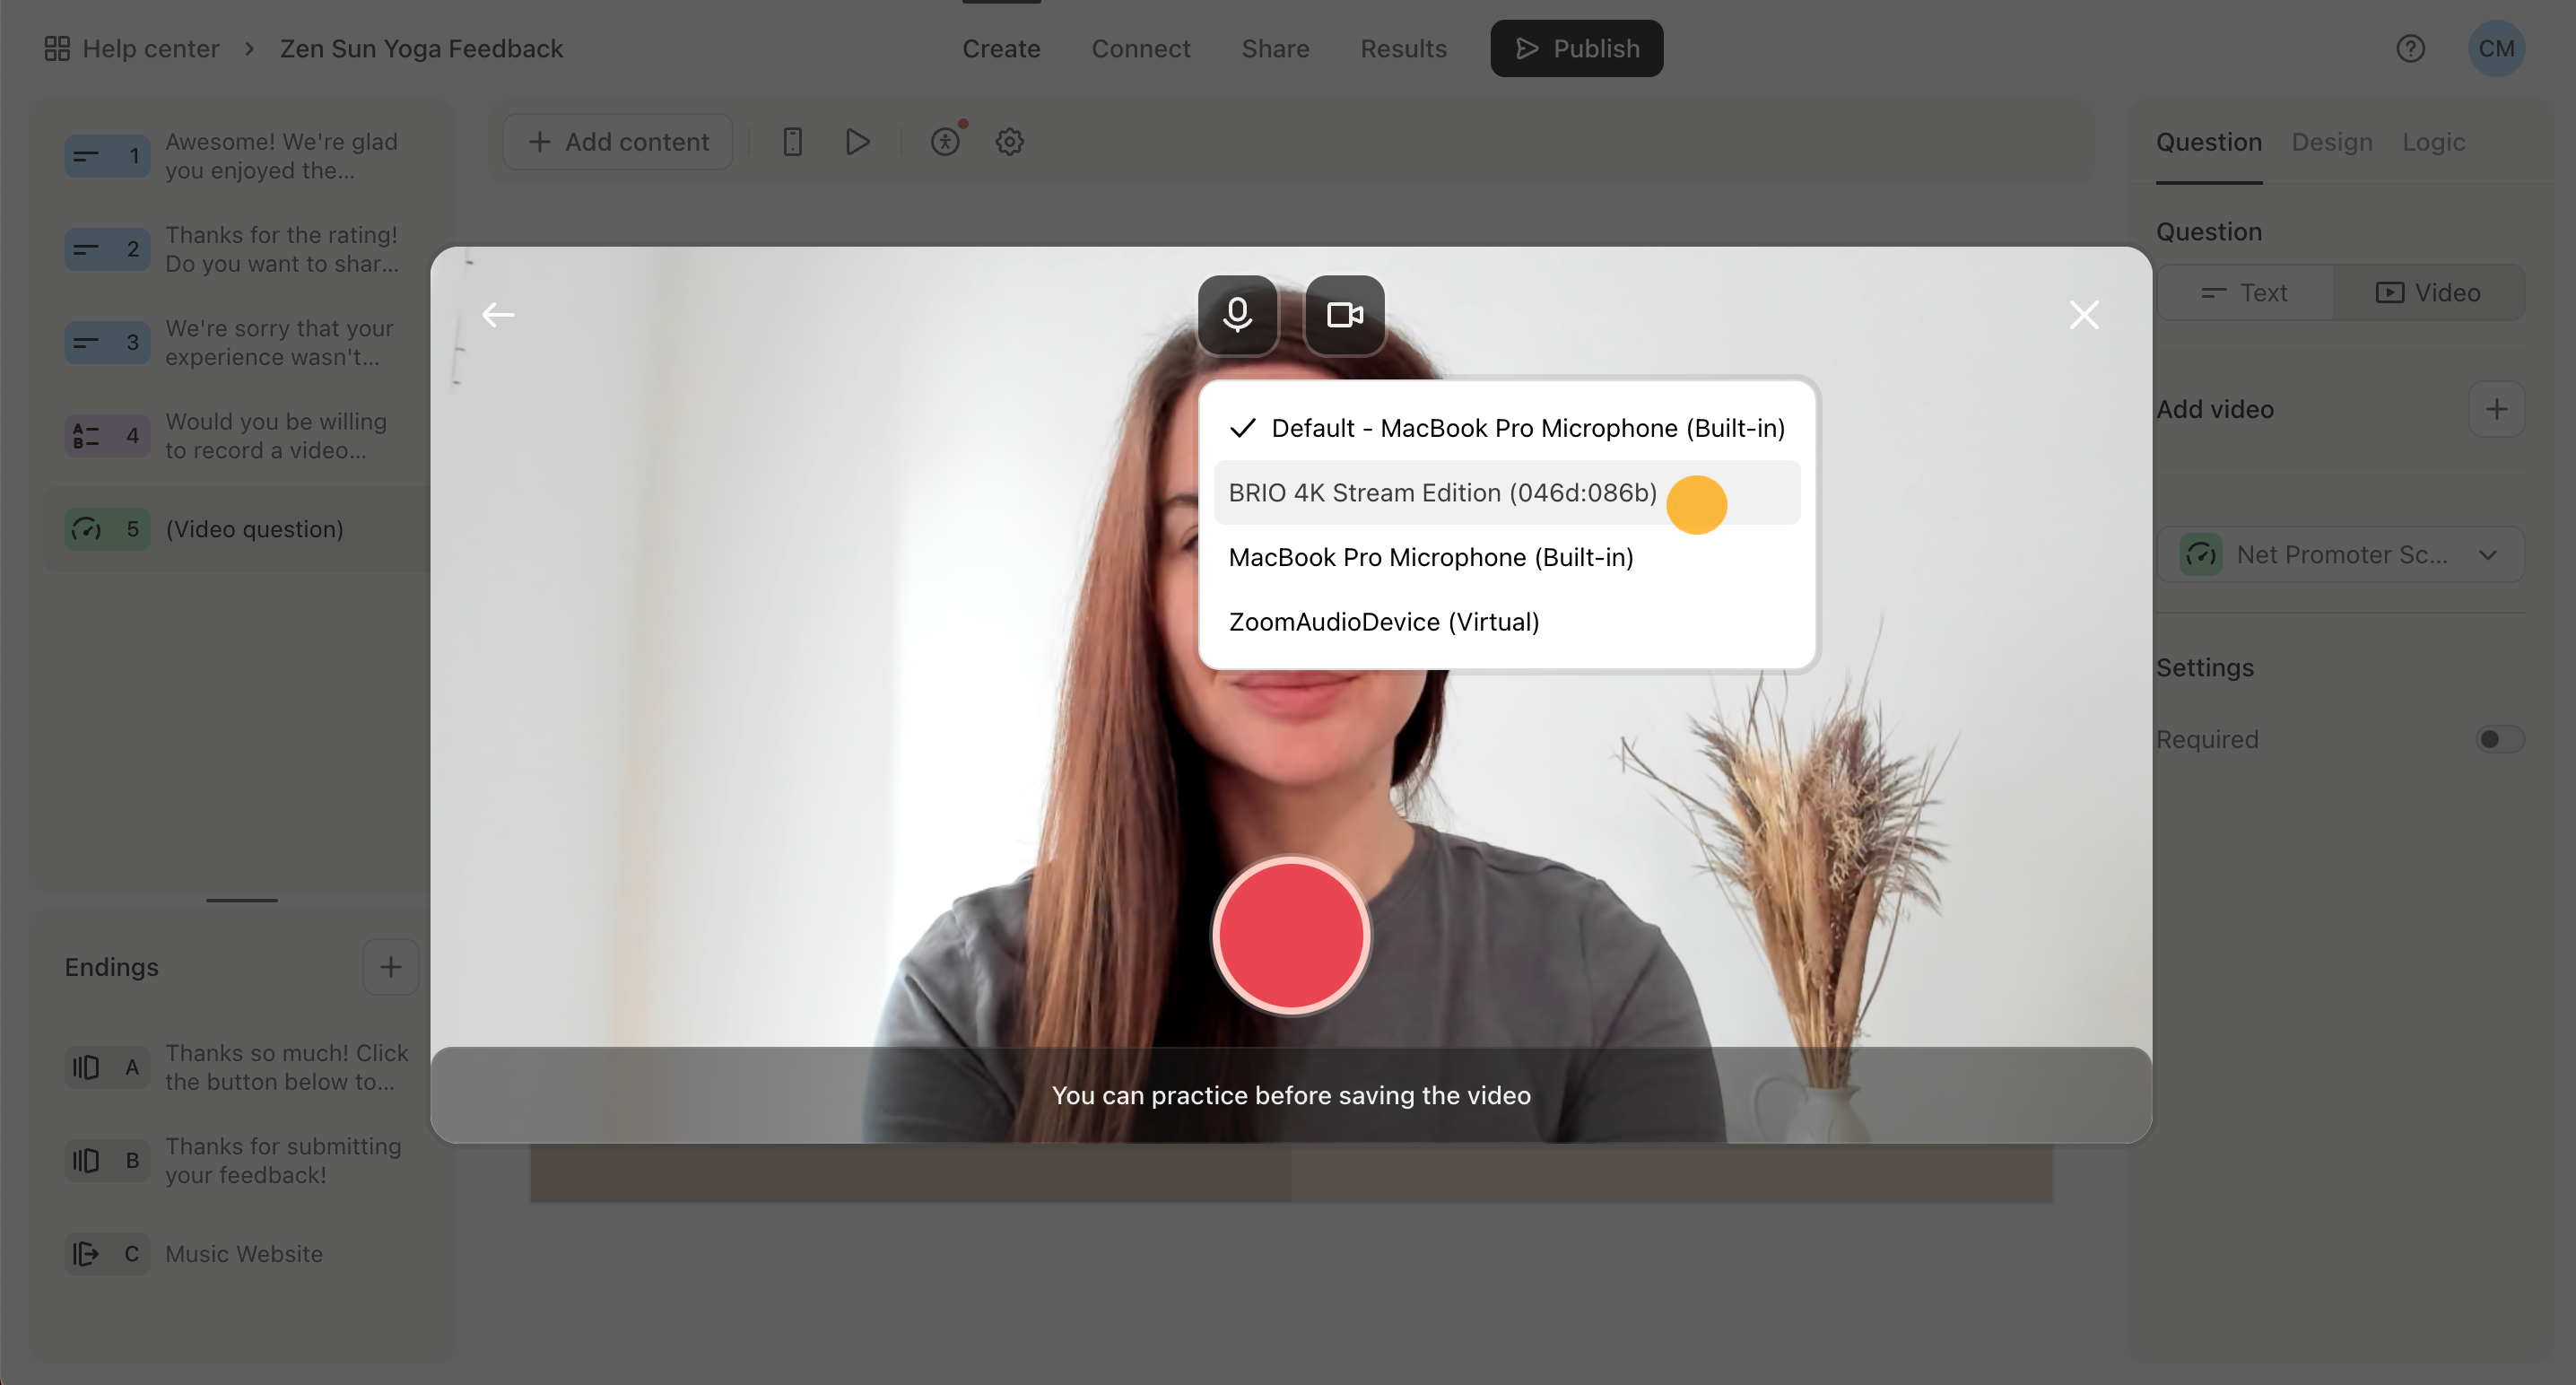The width and height of the screenshot is (2576, 1385).
Task: Click the Endings section heading
Action: point(112,967)
